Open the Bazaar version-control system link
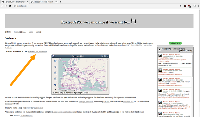 tap(64, 112)
